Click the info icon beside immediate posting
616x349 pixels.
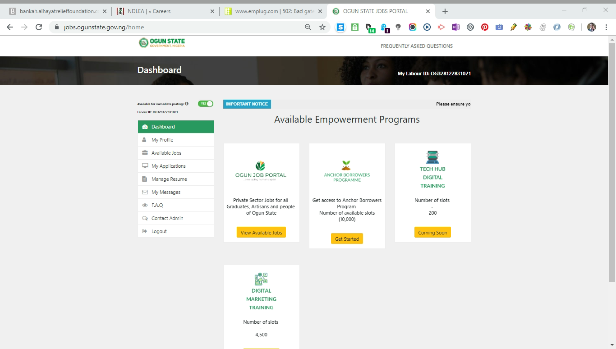(x=187, y=104)
